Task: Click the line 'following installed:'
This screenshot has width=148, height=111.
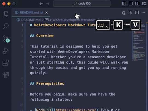Action: tap(51, 99)
